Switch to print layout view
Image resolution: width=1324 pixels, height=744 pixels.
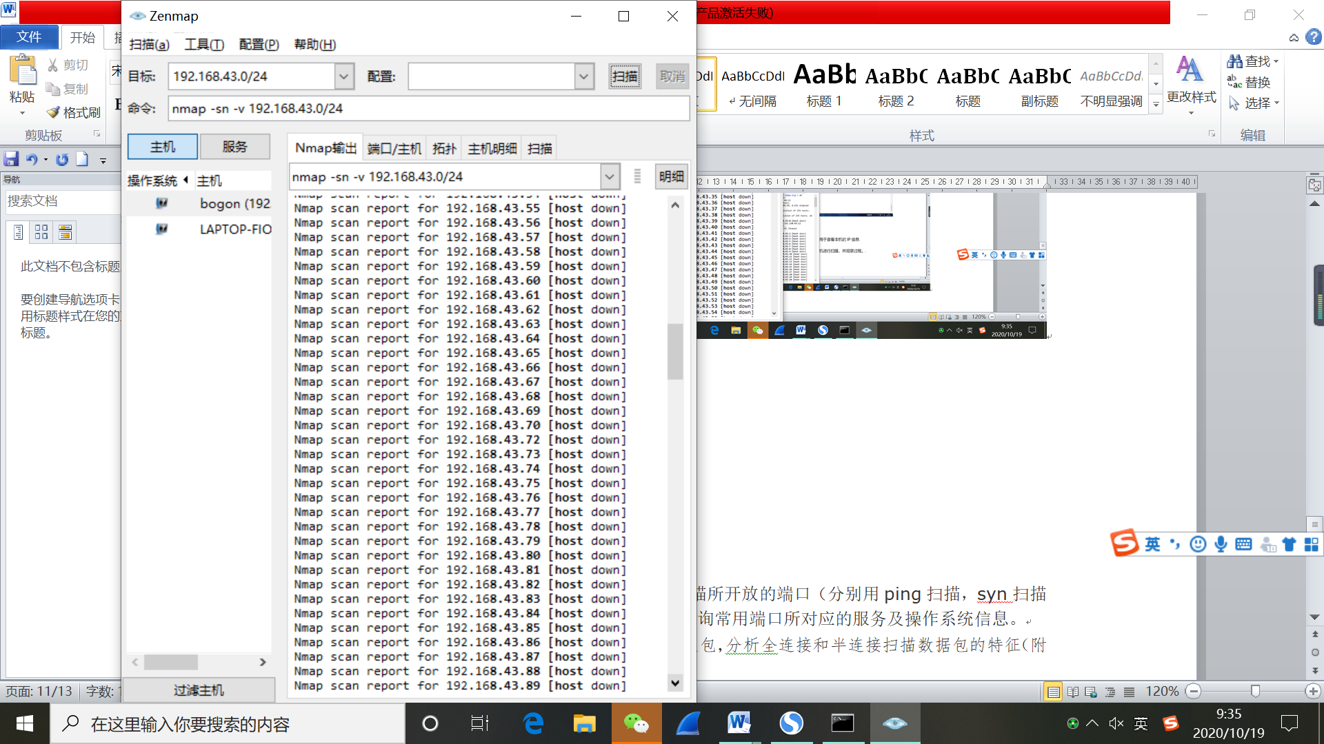click(x=1053, y=692)
